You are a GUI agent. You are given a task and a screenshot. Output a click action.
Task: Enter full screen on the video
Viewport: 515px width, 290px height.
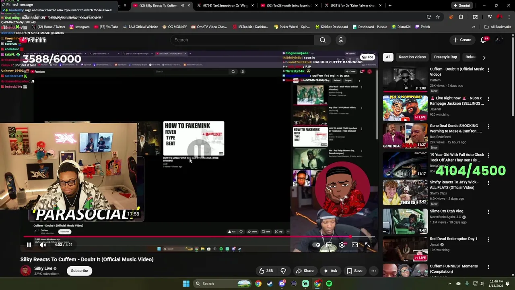367,245
